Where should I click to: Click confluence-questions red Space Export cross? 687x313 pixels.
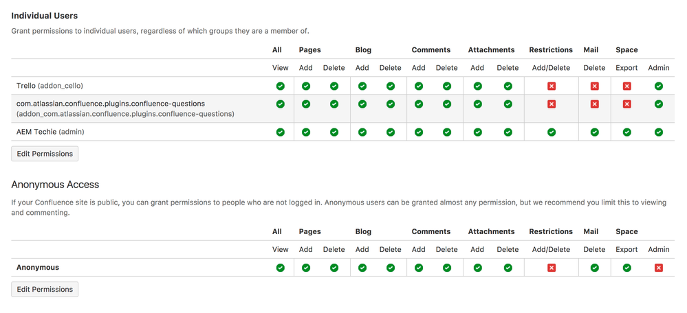click(x=626, y=104)
